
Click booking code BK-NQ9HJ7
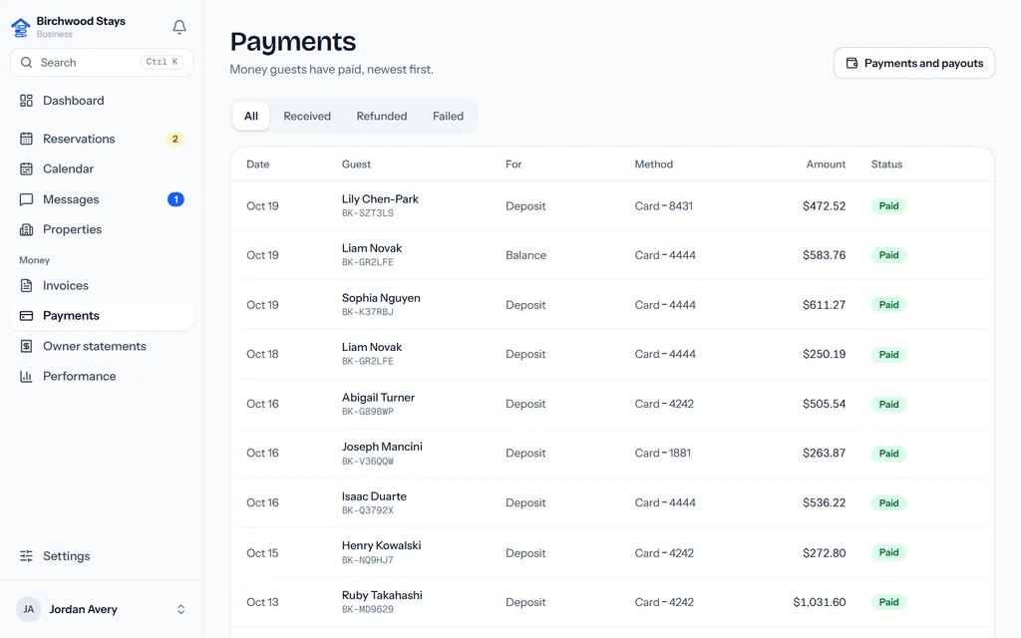tap(368, 560)
